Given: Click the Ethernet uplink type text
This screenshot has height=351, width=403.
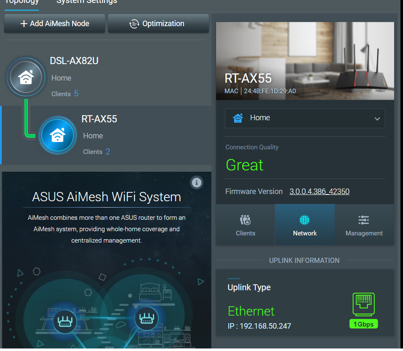Looking at the screenshot, I should (251, 311).
